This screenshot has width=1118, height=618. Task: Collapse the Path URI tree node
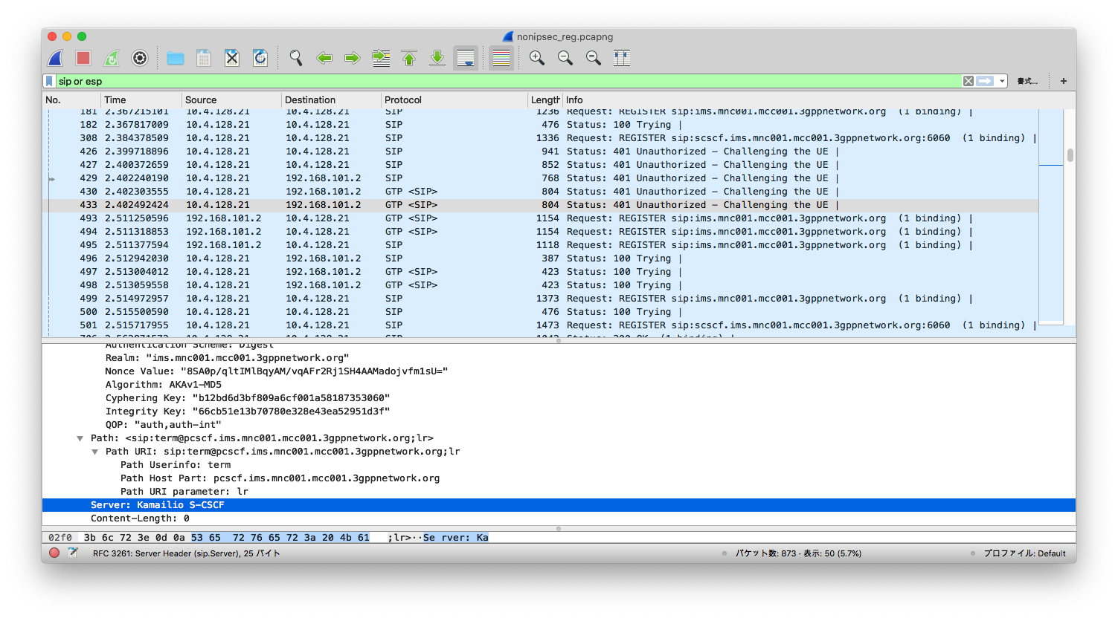tap(94, 452)
